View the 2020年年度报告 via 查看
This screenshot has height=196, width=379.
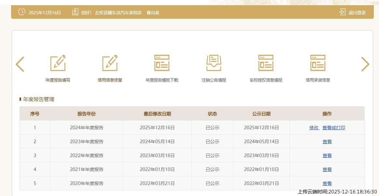pyautogui.click(x=327, y=183)
